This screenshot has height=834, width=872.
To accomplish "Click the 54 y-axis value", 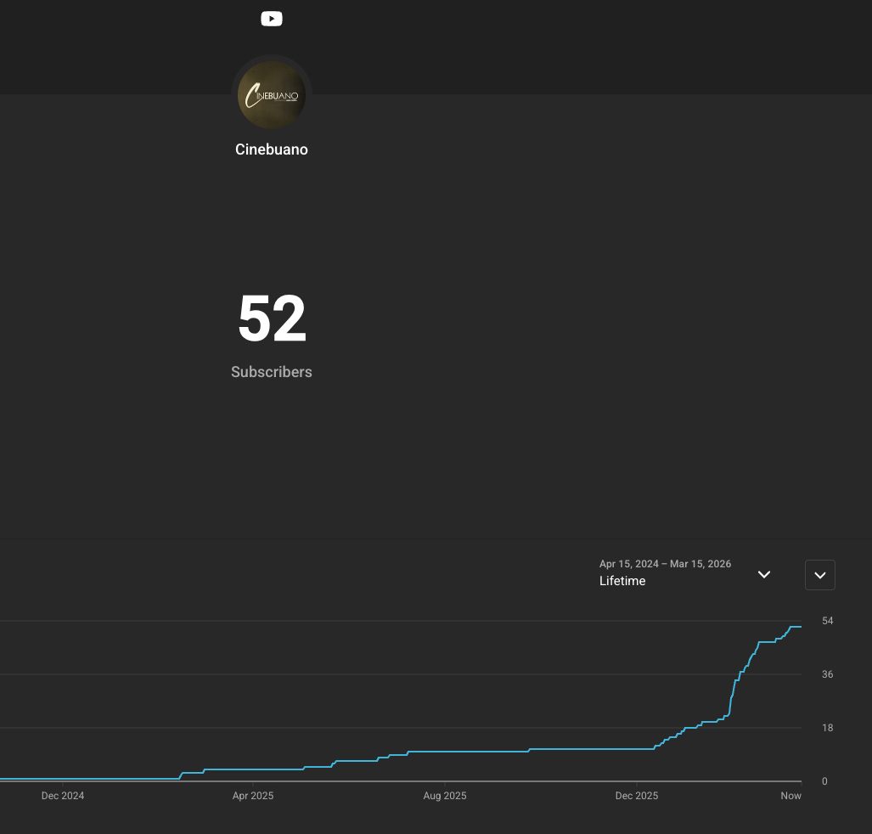I will coord(828,621).
